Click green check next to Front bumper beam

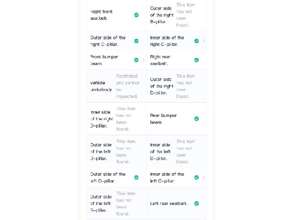tap(136, 60)
